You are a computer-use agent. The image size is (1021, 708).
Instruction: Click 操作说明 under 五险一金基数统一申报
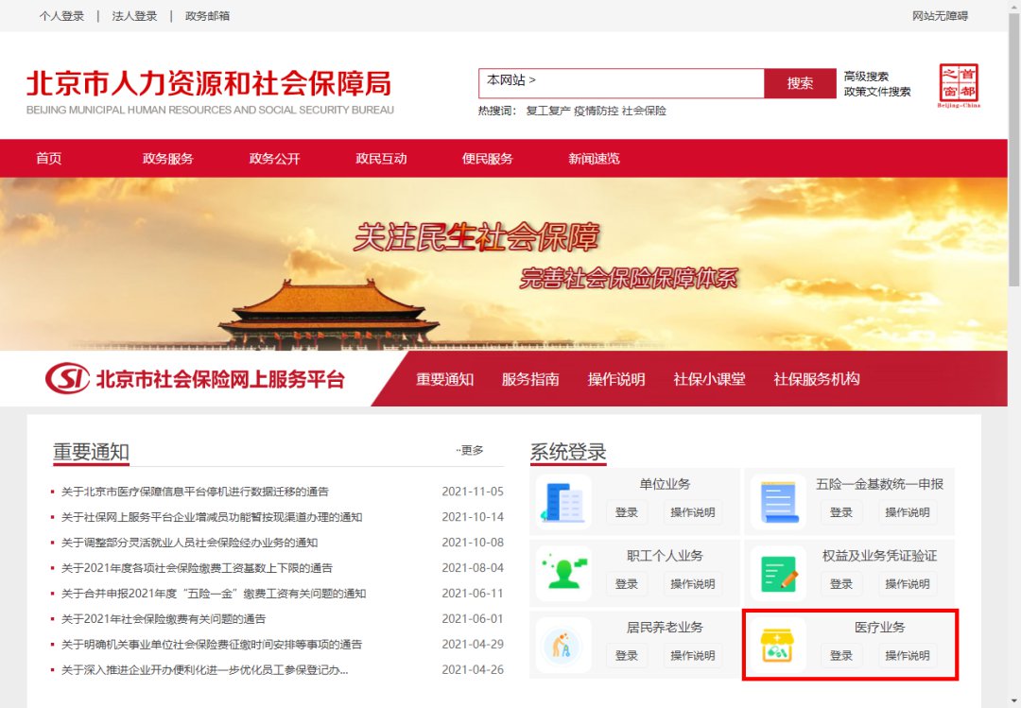(x=908, y=512)
